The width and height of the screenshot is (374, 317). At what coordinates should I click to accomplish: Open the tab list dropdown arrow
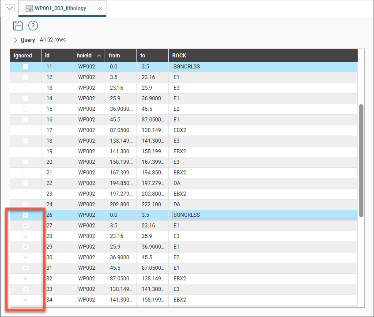(10, 8)
